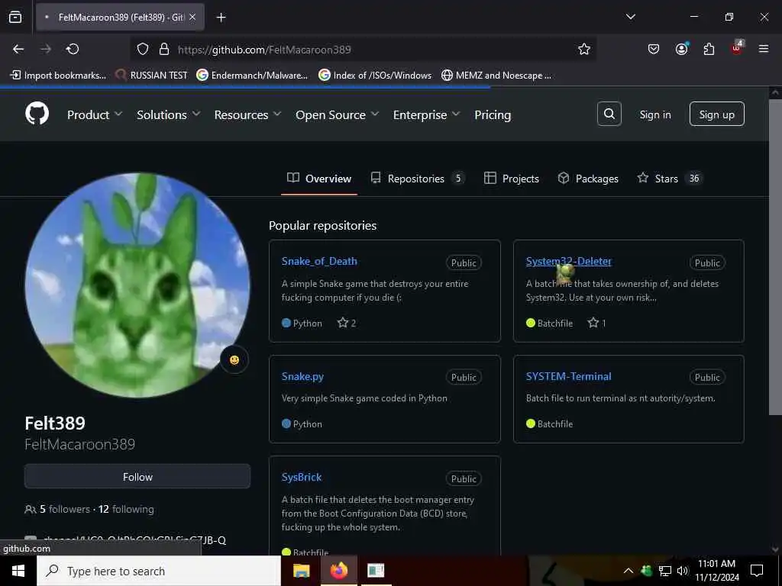Switch to the Packages tab
This screenshot has width=782, height=586.
coord(588,179)
